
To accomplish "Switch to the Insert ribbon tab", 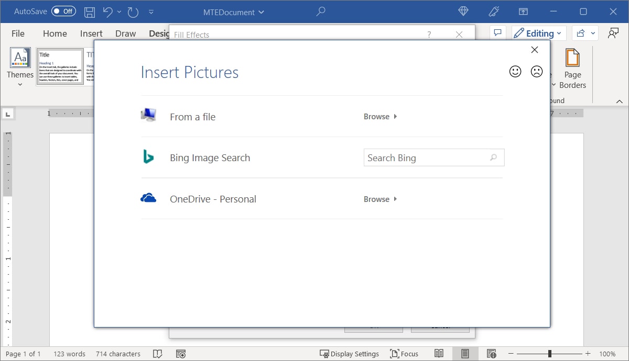I will pos(91,33).
